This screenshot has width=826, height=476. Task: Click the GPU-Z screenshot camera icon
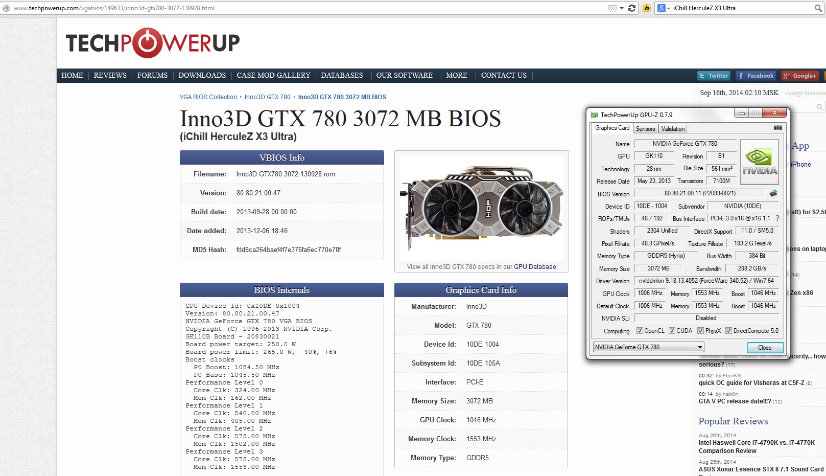point(777,128)
